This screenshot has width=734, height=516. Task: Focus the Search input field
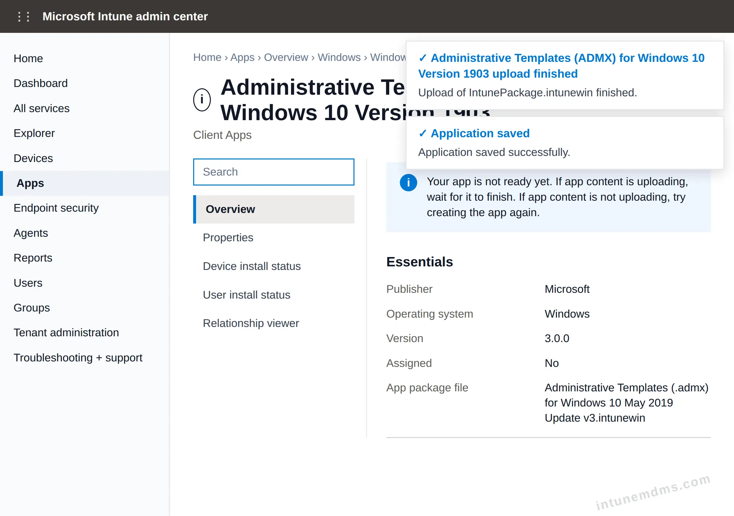click(274, 172)
